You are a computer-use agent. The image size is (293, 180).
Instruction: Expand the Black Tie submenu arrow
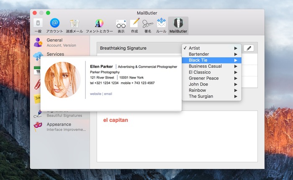pyautogui.click(x=236, y=60)
